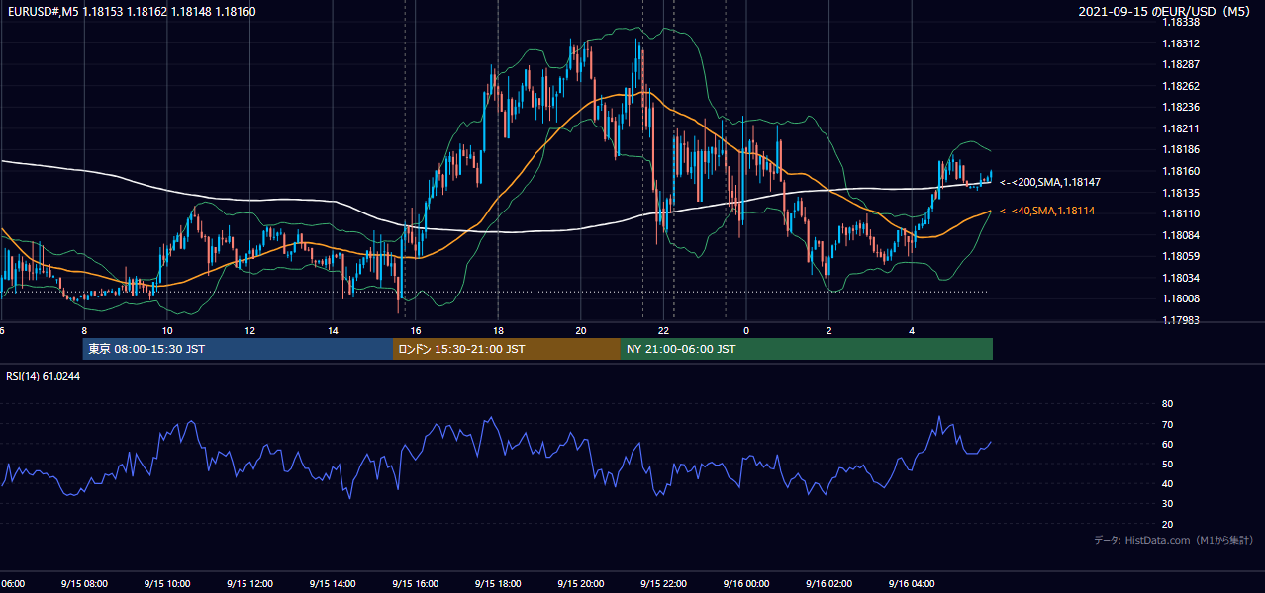This screenshot has height=593, width=1265.
Task: Click price axis value 1.18262
Action: point(1182,86)
